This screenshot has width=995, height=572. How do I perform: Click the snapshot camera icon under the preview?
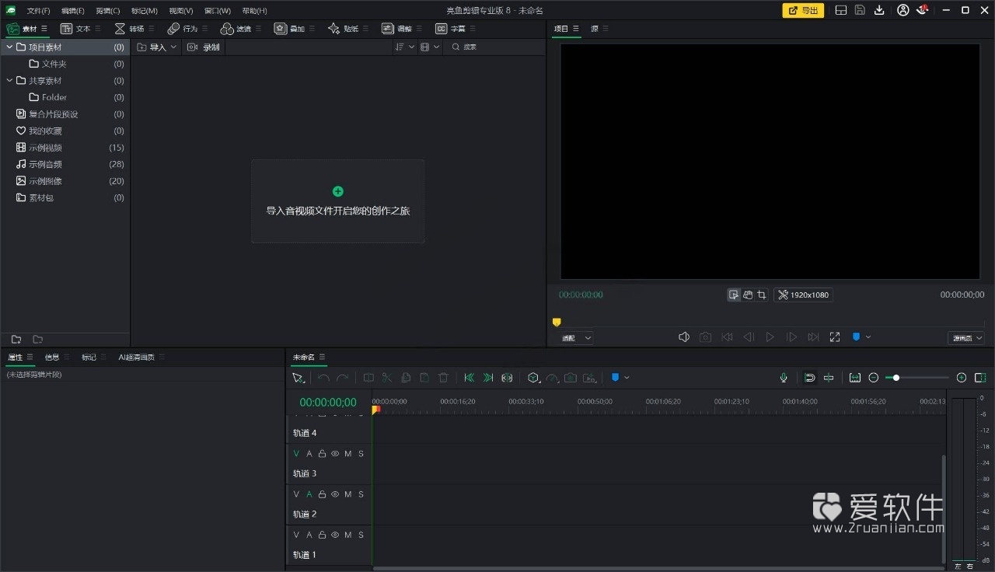pos(705,337)
